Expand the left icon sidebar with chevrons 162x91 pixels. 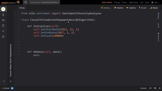click(4, 81)
